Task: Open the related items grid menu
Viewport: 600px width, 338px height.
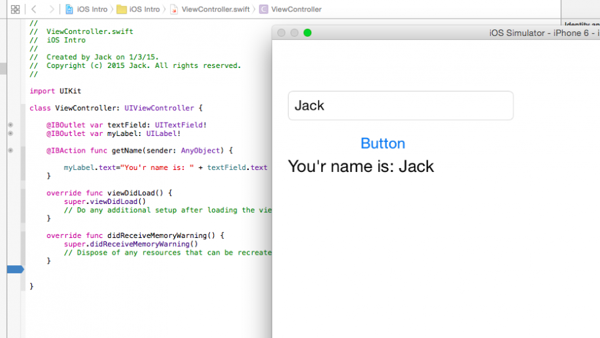Action: click(15, 9)
